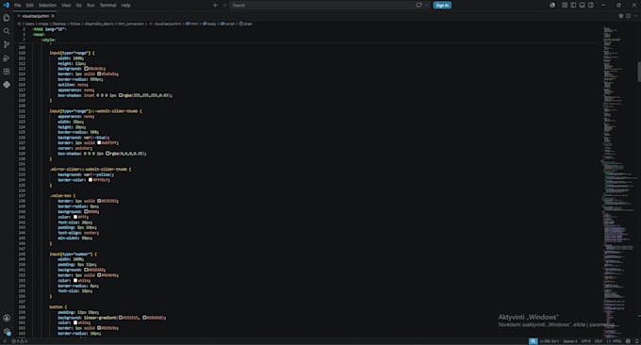Image resolution: width=641 pixels, height=345 pixels.
Task: Open the Help menu
Action: tap(126, 6)
